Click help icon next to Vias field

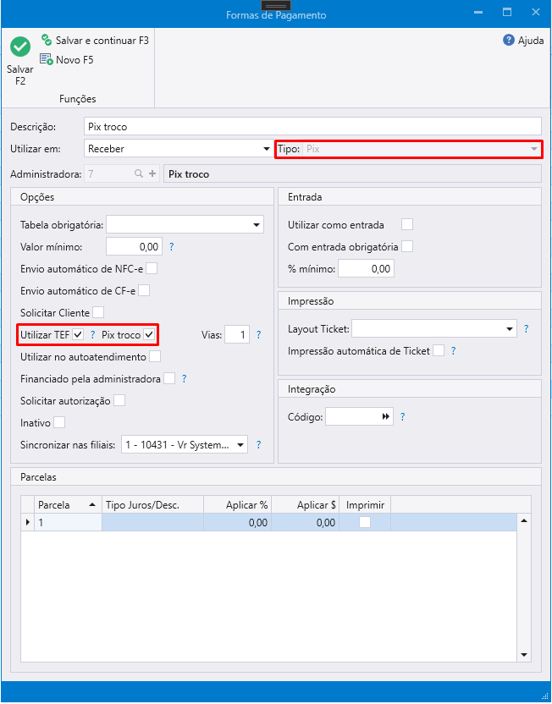tap(258, 335)
